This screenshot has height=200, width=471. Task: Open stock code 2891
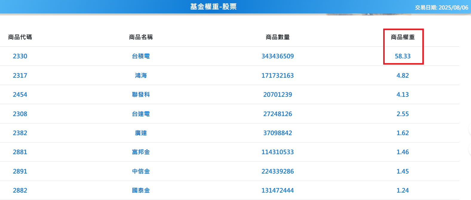pyautogui.click(x=20, y=171)
